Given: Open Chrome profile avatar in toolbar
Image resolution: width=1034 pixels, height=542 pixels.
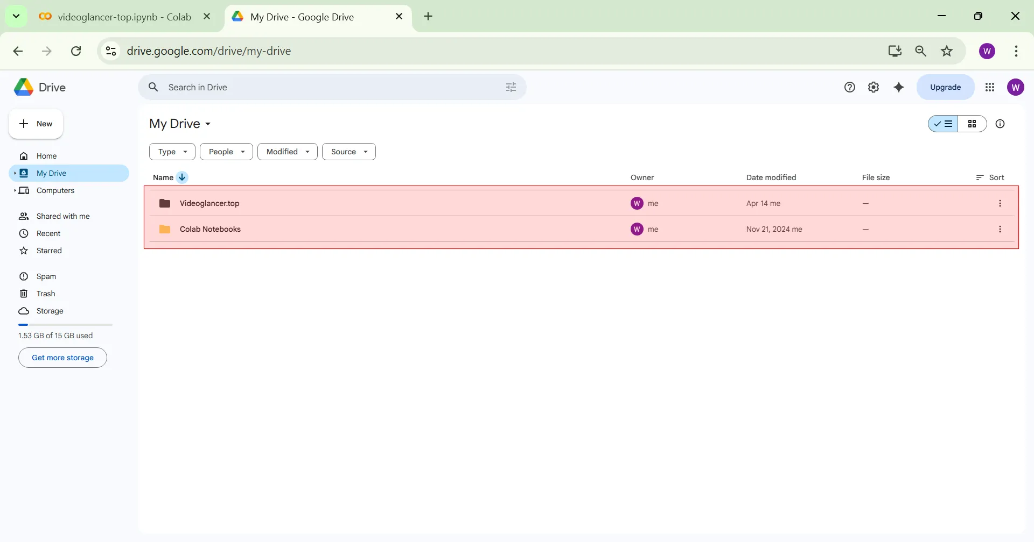Looking at the screenshot, I should (x=987, y=51).
